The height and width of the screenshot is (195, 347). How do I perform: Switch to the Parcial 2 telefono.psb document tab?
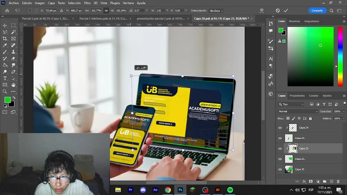point(103,19)
